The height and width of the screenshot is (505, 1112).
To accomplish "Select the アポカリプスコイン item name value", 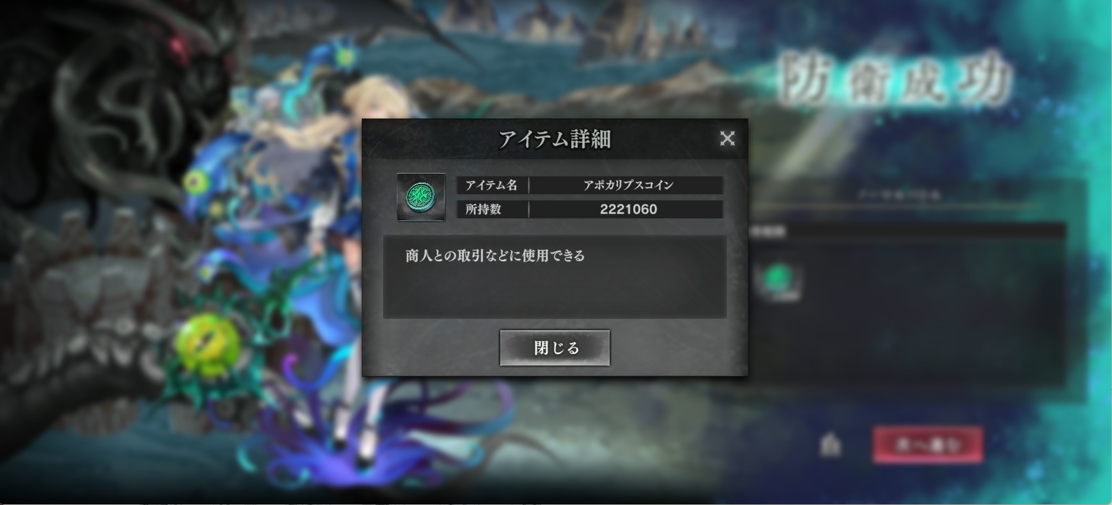I will 628,185.
